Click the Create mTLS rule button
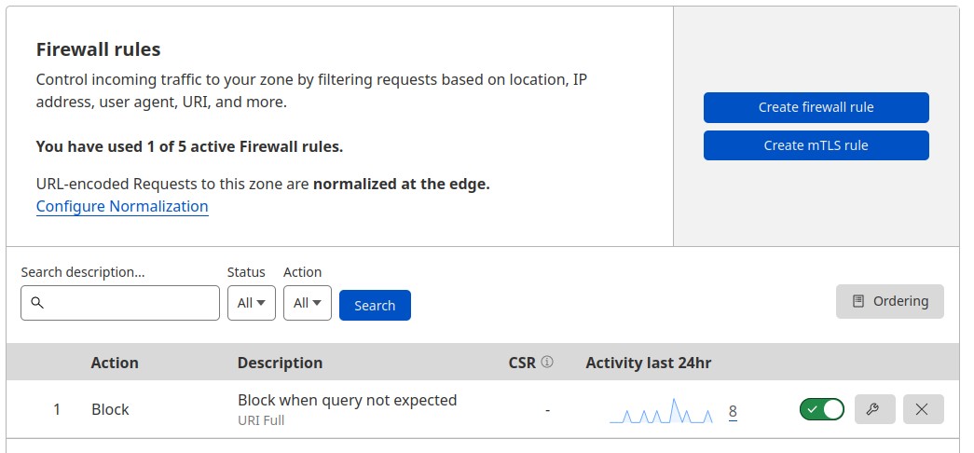The height and width of the screenshot is (453, 974). click(x=816, y=145)
